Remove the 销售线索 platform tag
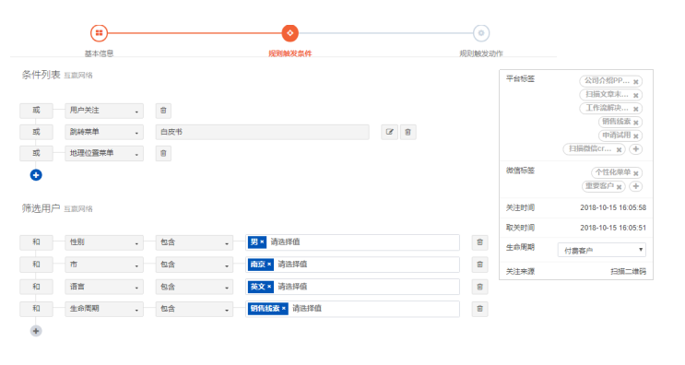Image resolution: width=685 pixels, height=365 pixels. 635,123
